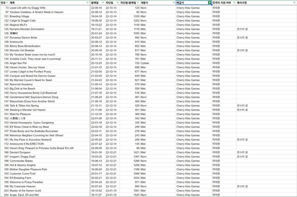Screen dimensions: 297x197
Task: Open the 차단일 column filter dropdown
Action: pyautogui.click(x=117, y=3)
